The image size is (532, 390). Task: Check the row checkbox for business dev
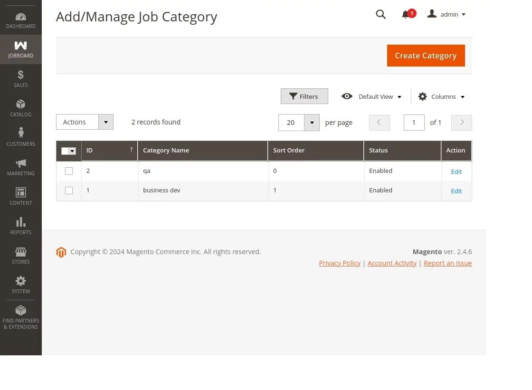coord(68,190)
